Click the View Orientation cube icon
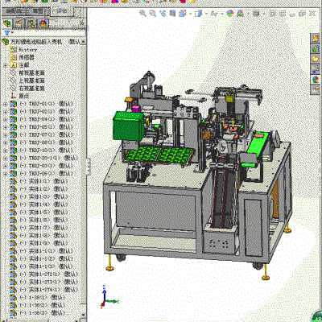This screenshot has width=322, height=322. [x=183, y=14]
